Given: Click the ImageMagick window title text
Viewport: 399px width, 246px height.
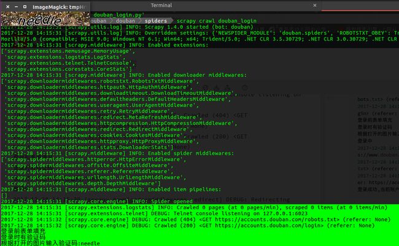Looking at the screenshot, I should [59, 7].
